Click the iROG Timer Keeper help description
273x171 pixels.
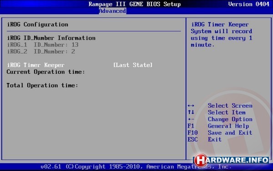point(222,35)
